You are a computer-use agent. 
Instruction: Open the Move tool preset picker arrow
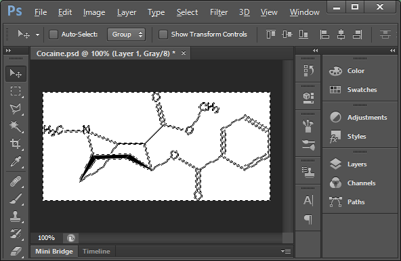37,34
